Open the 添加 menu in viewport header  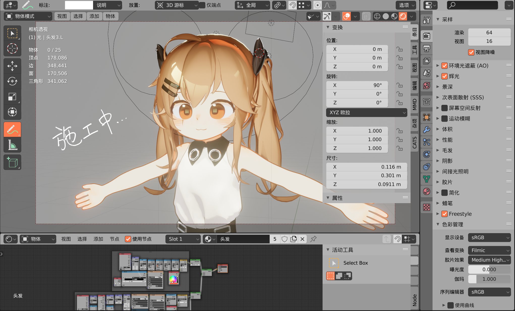point(94,16)
